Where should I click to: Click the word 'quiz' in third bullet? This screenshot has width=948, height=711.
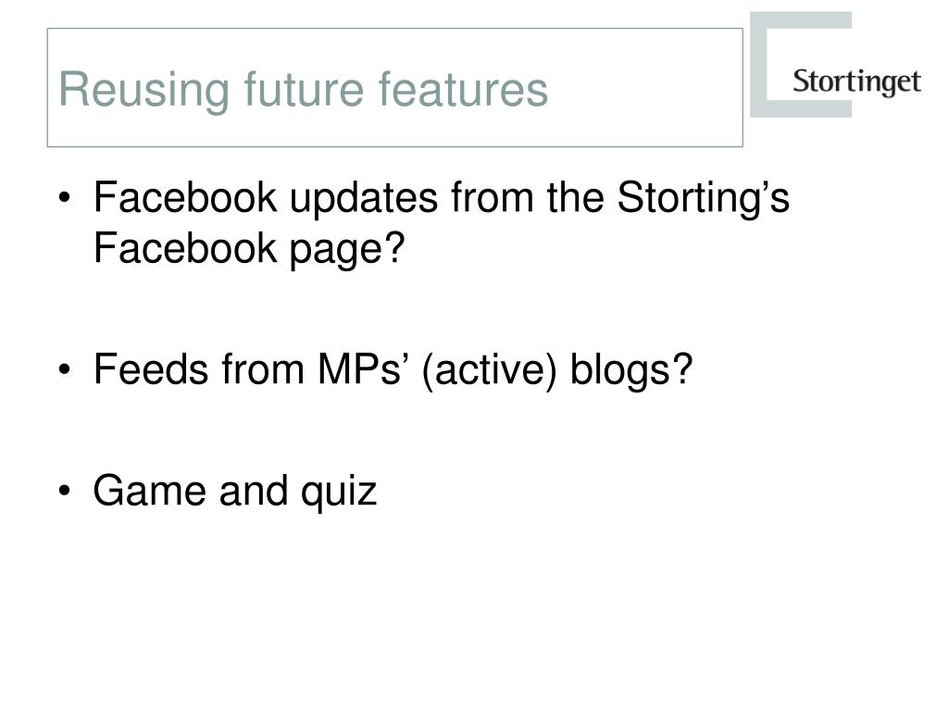click(339, 491)
